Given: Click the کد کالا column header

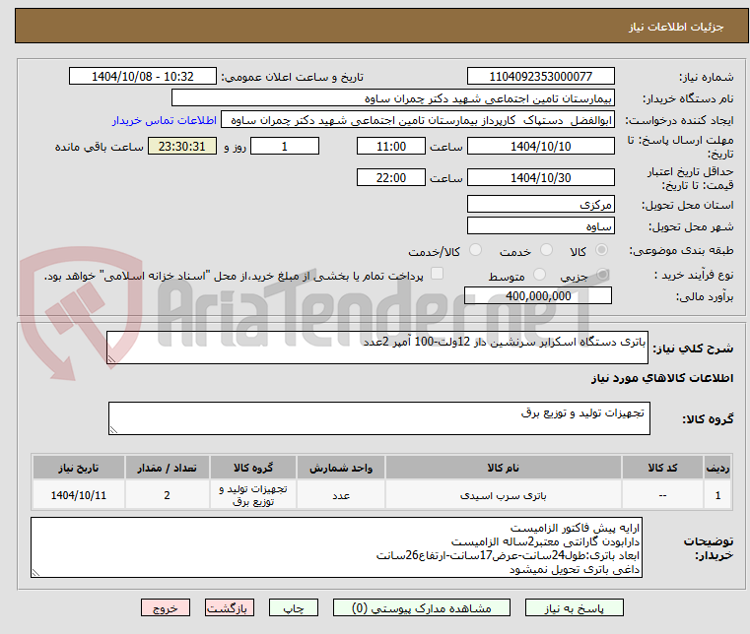Looking at the screenshot, I should (x=662, y=468).
